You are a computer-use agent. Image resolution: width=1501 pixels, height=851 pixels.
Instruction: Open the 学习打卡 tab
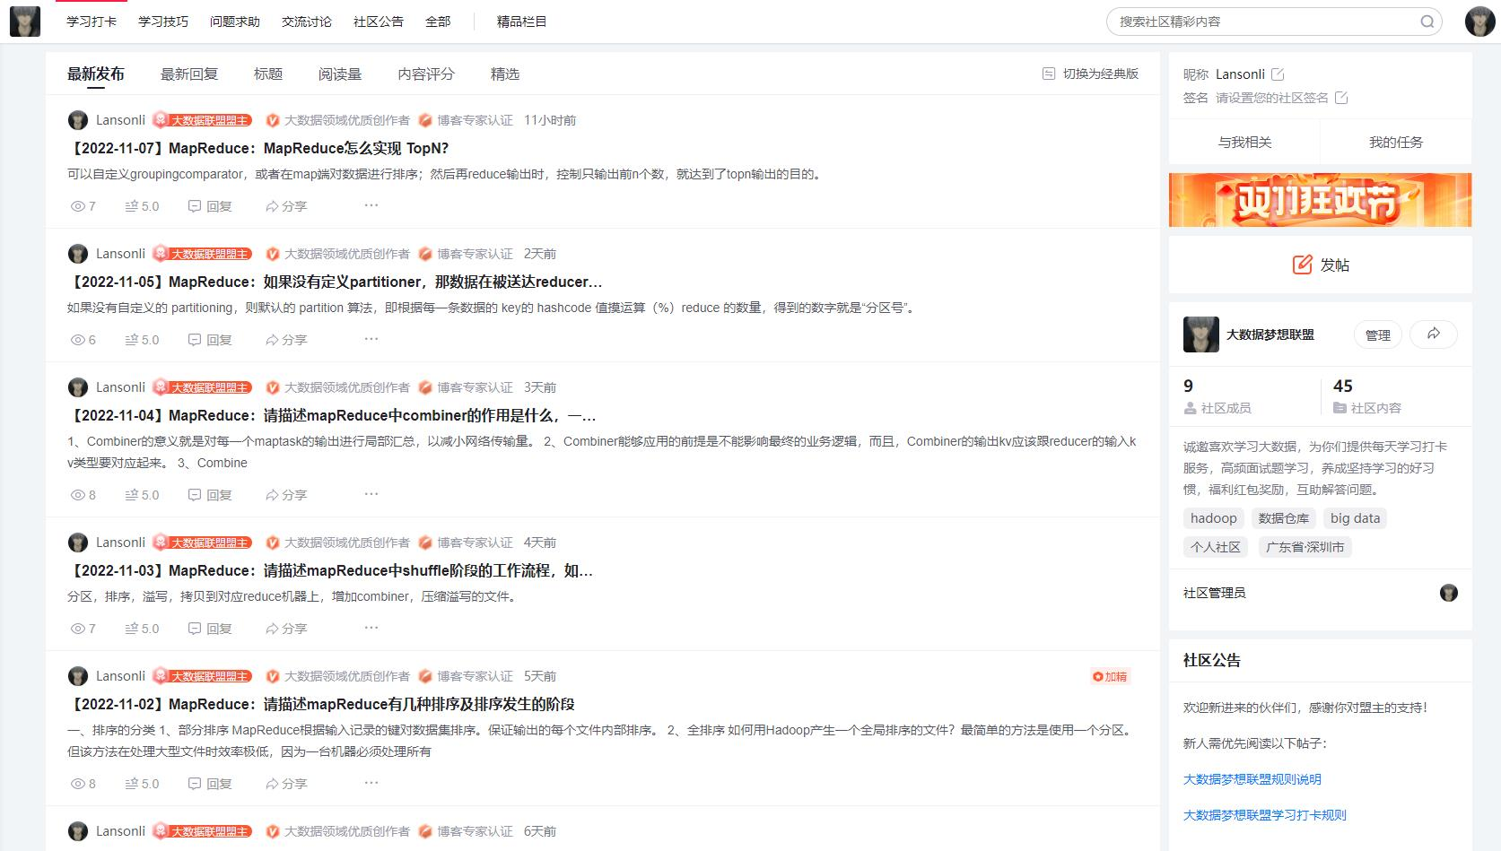click(92, 22)
